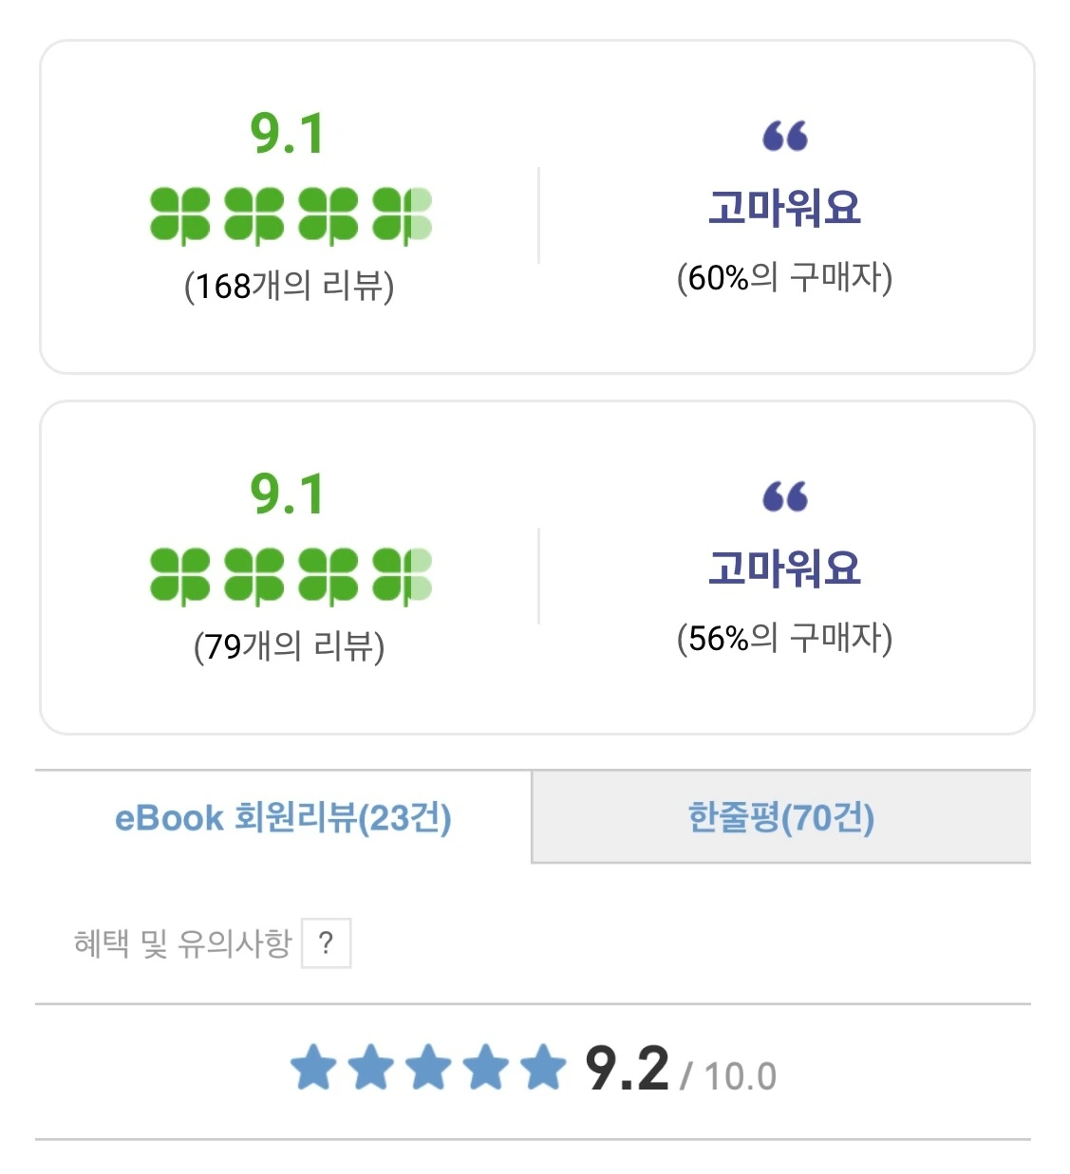Click the 9.1 score in top card

(x=288, y=134)
